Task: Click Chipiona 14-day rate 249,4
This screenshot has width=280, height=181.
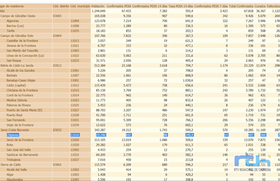Action: pos(189,135)
